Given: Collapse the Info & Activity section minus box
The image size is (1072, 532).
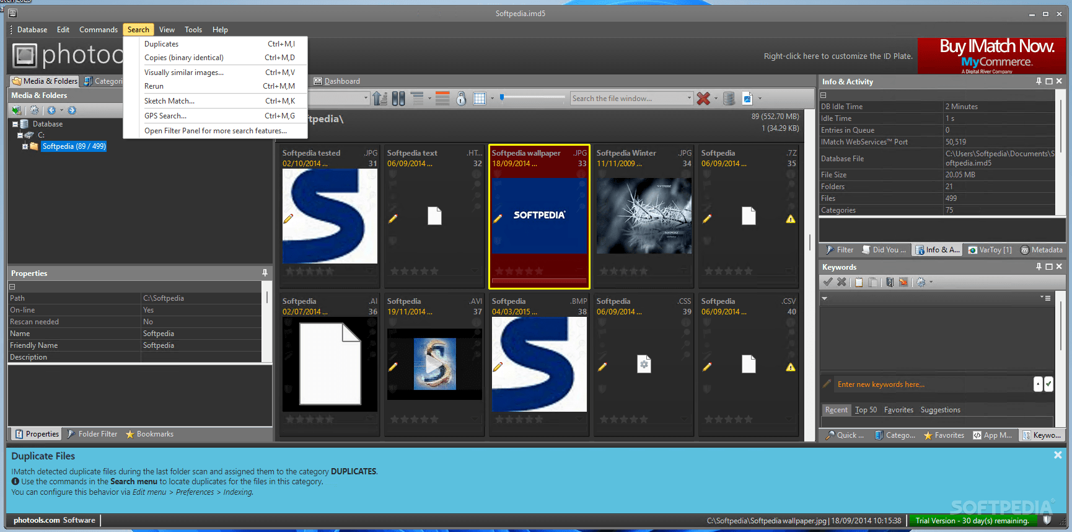Looking at the screenshot, I should [x=824, y=95].
